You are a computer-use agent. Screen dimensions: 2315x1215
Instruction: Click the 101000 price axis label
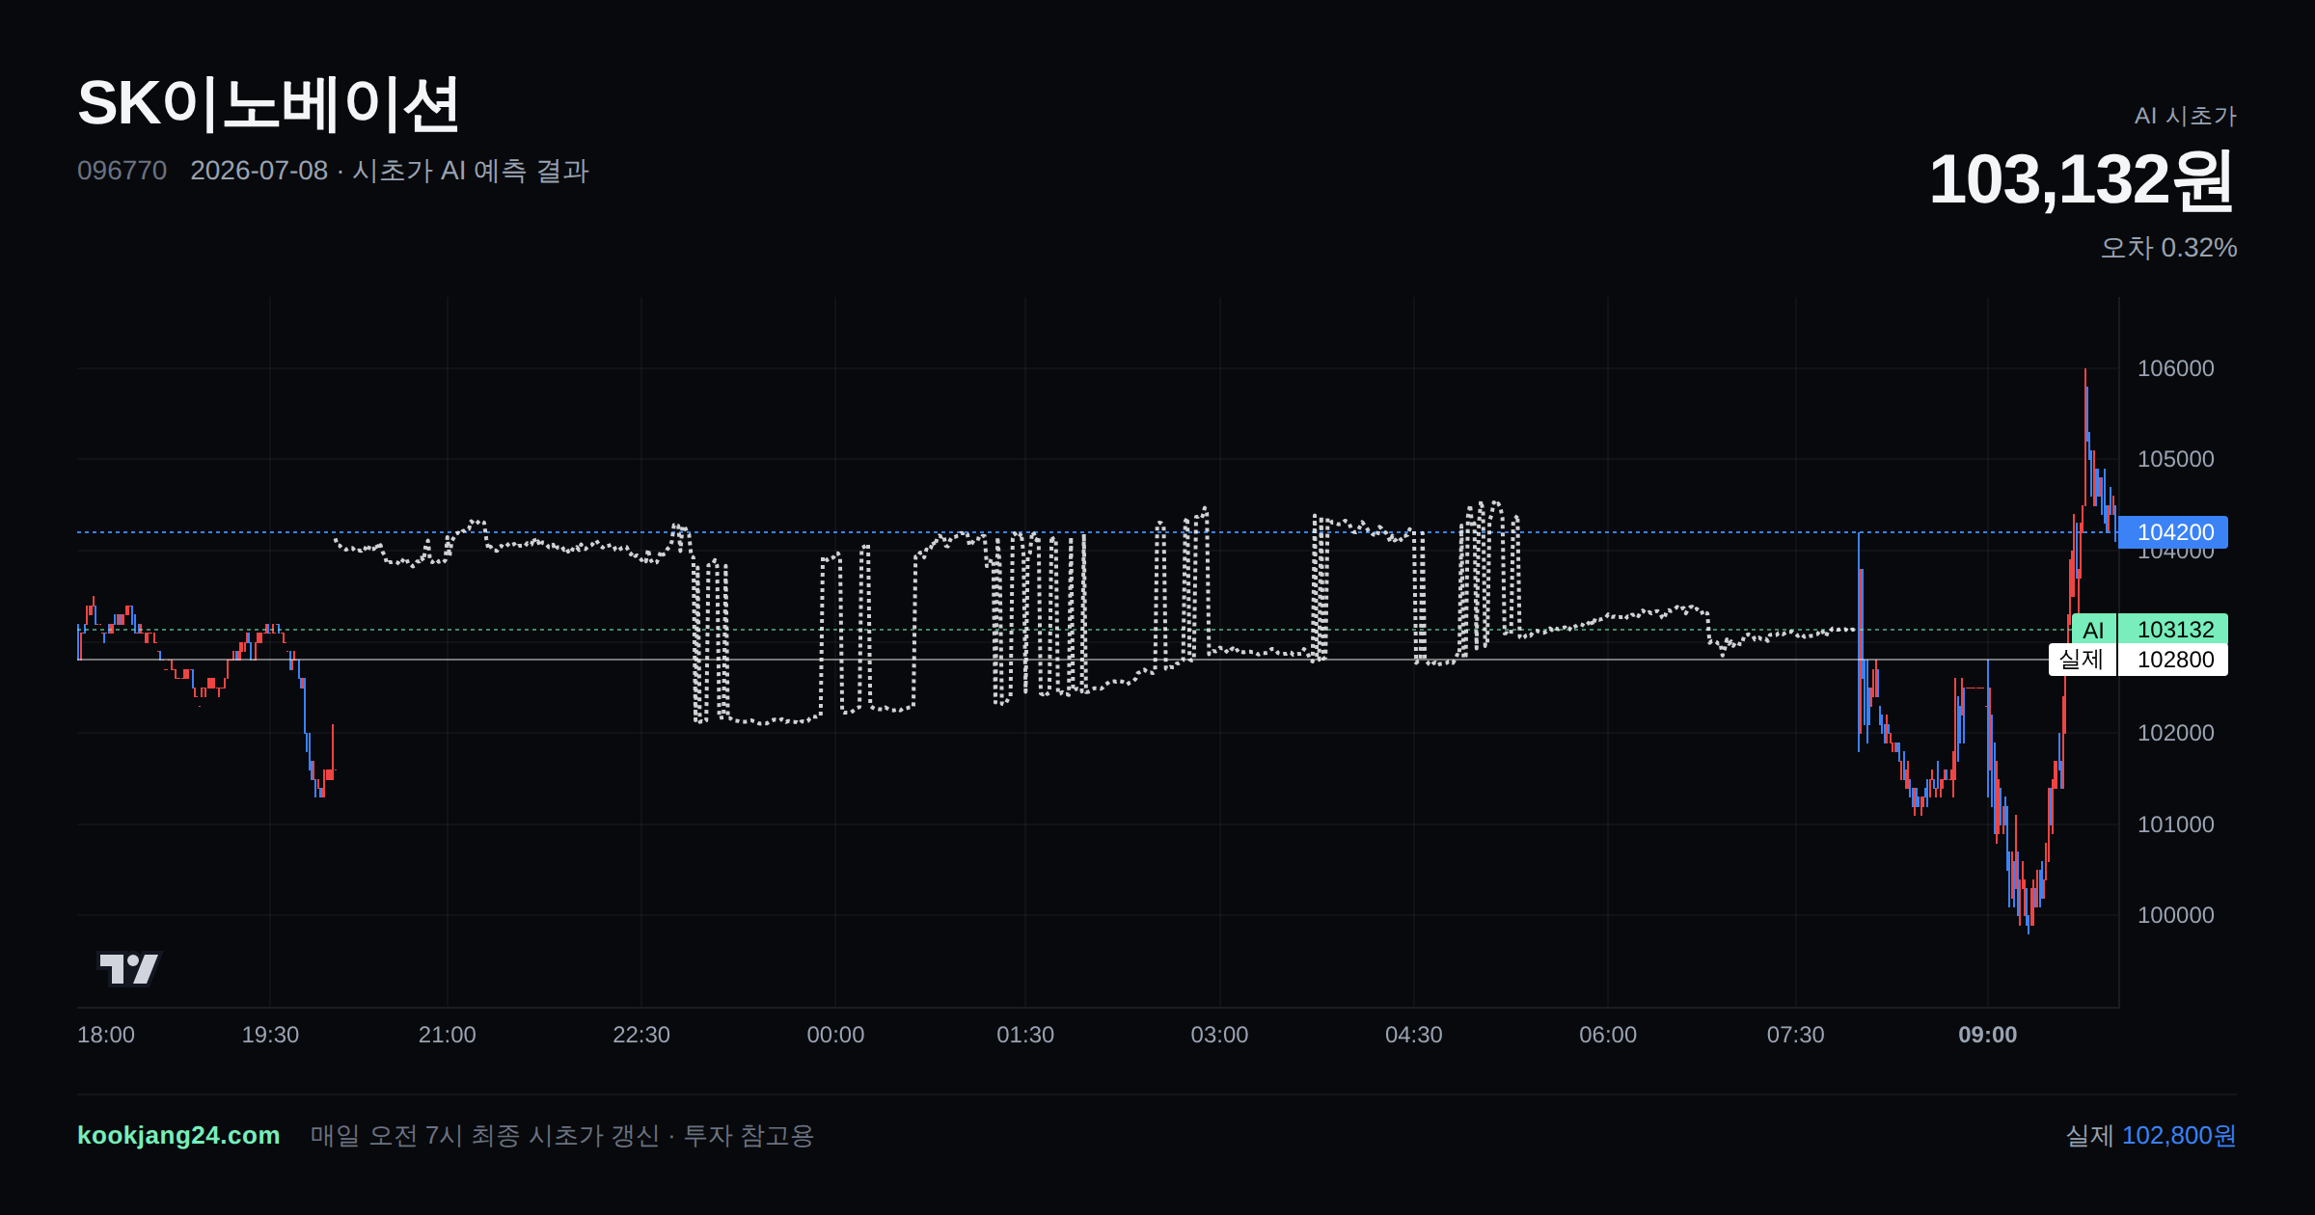(x=2176, y=824)
